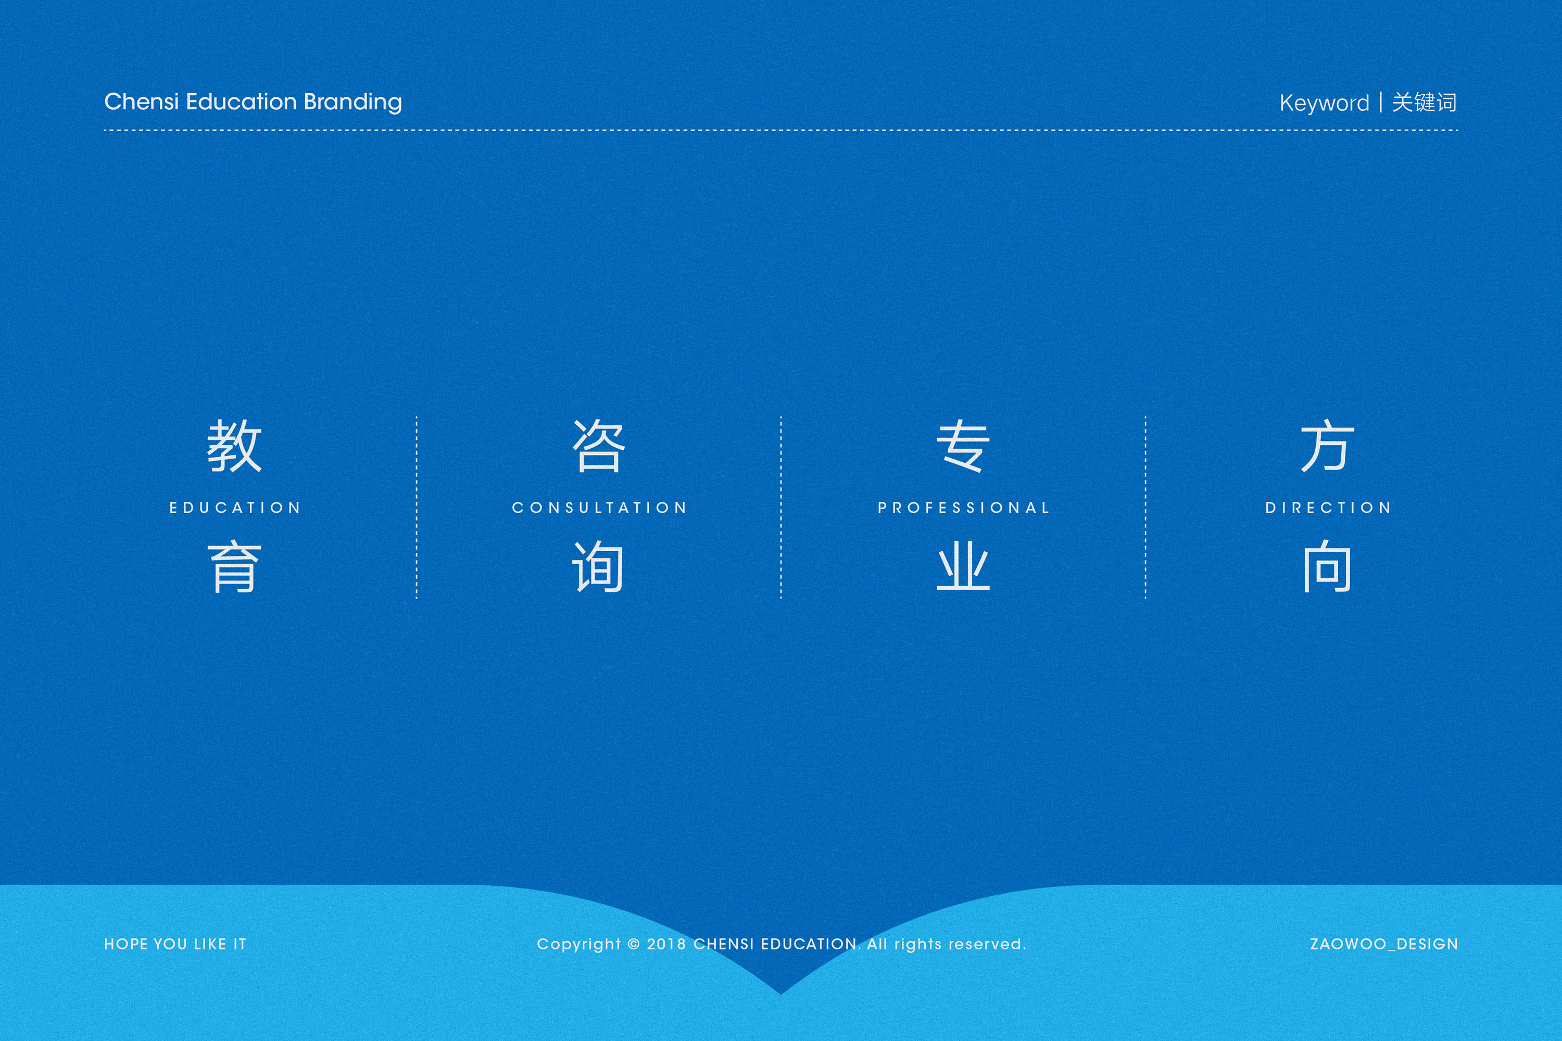Click the copyright 2018 CHENSI EDUCATION line

pyautogui.click(x=782, y=945)
